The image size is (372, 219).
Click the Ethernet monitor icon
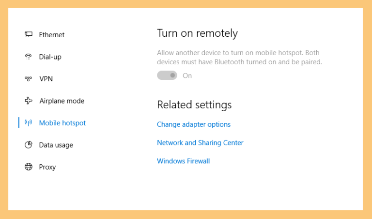point(29,35)
